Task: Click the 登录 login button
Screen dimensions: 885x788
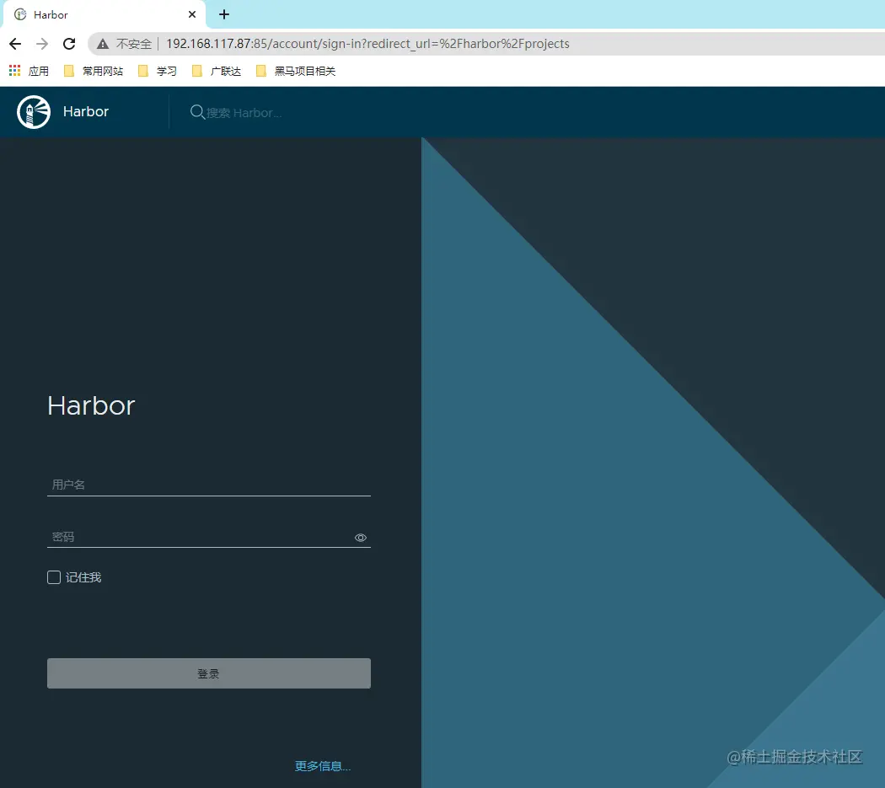Action: pyautogui.click(x=209, y=673)
